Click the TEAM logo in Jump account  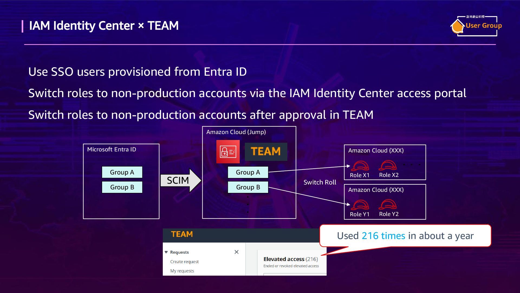tap(266, 152)
